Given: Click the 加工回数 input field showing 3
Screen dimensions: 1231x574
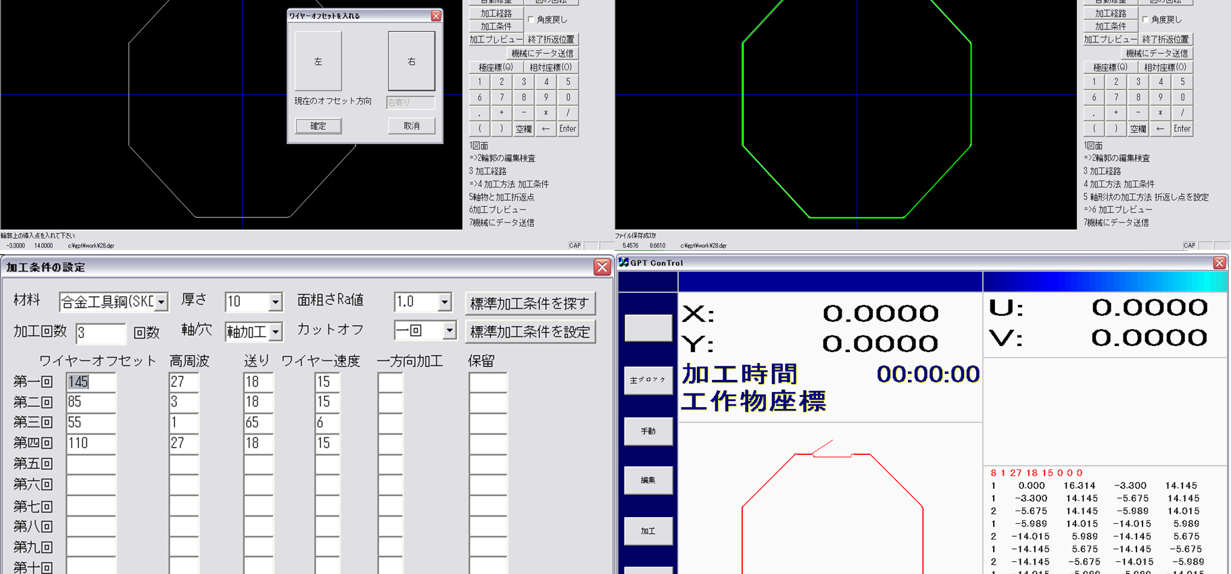Looking at the screenshot, I should coord(101,333).
